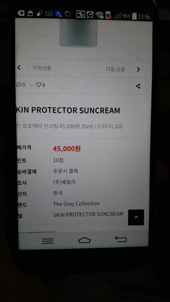Image resolution: width=170 pixels, height=302 pixels.
Task: Tap the (주)베일리 manufacturer text
Action: [x=64, y=182]
